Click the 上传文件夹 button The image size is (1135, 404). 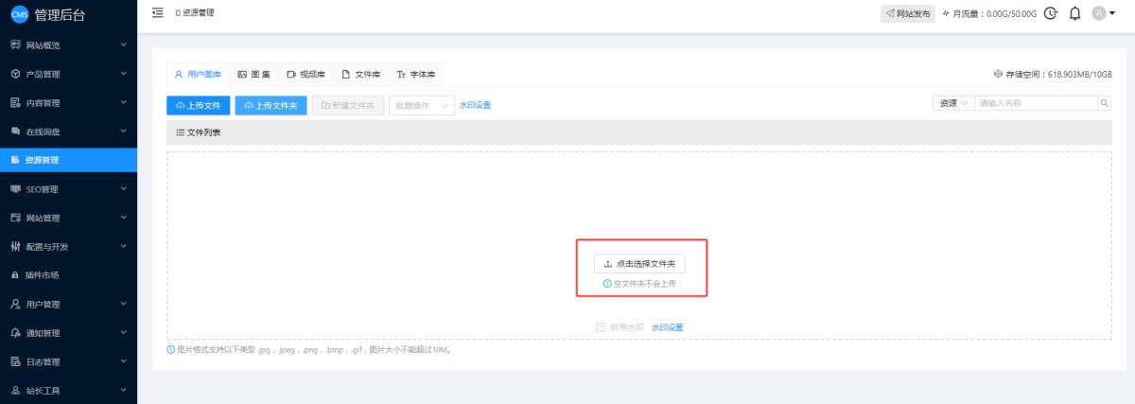click(271, 105)
